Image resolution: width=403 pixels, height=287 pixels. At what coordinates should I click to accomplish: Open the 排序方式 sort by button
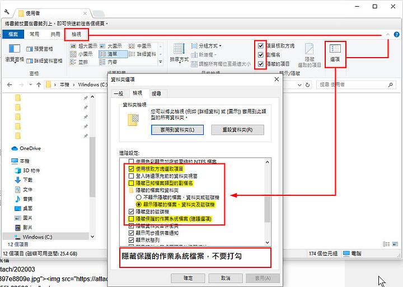(x=179, y=53)
